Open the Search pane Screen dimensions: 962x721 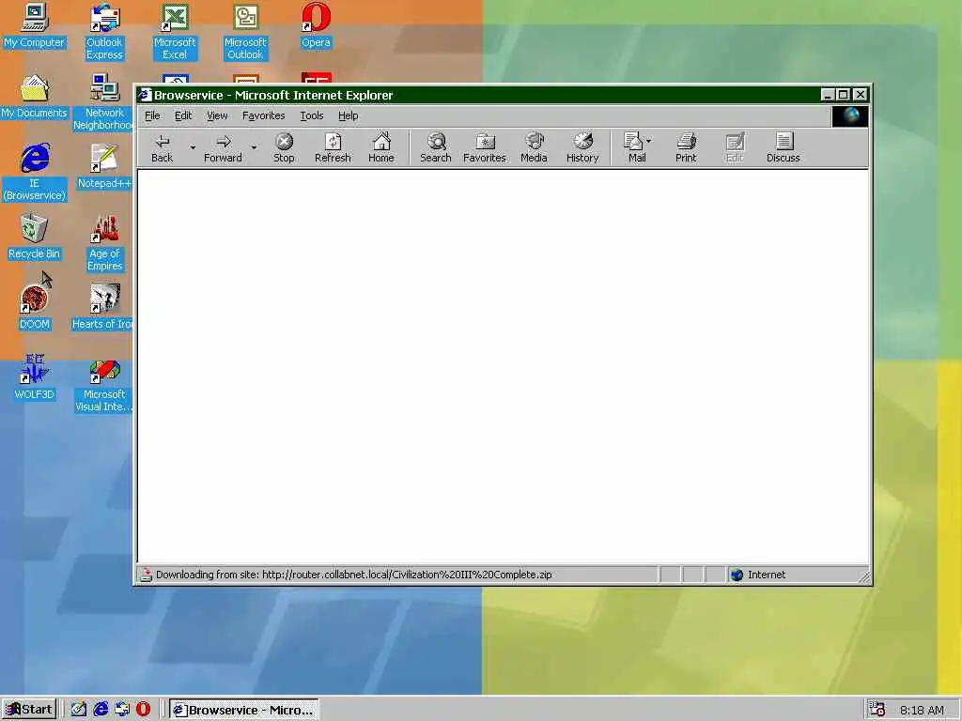pos(436,147)
